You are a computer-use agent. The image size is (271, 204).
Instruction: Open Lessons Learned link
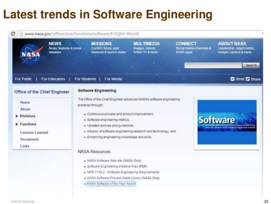click(x=34, y=132)
